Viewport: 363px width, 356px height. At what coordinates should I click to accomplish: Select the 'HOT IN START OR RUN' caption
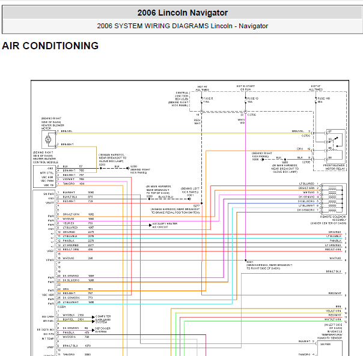pos(246,88)
